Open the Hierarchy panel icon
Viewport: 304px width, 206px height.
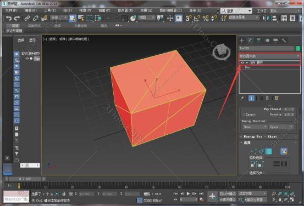pyautogui.click(x=258, y=41)
